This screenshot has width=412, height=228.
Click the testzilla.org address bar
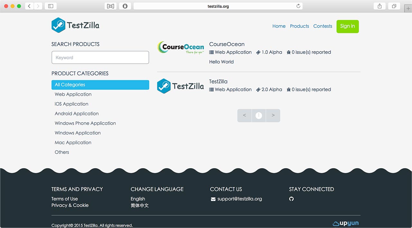tap(218, 6)
